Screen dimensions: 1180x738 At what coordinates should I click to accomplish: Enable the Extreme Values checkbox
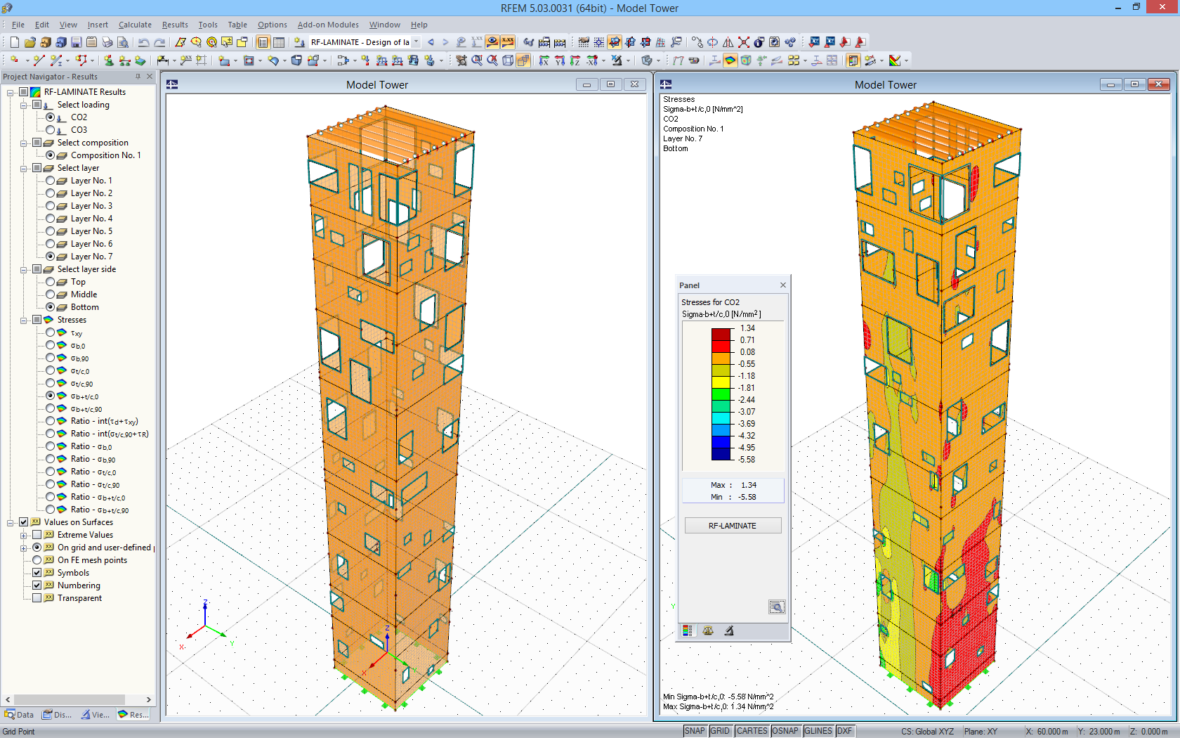pyautogui.click(x=37, y=535)
